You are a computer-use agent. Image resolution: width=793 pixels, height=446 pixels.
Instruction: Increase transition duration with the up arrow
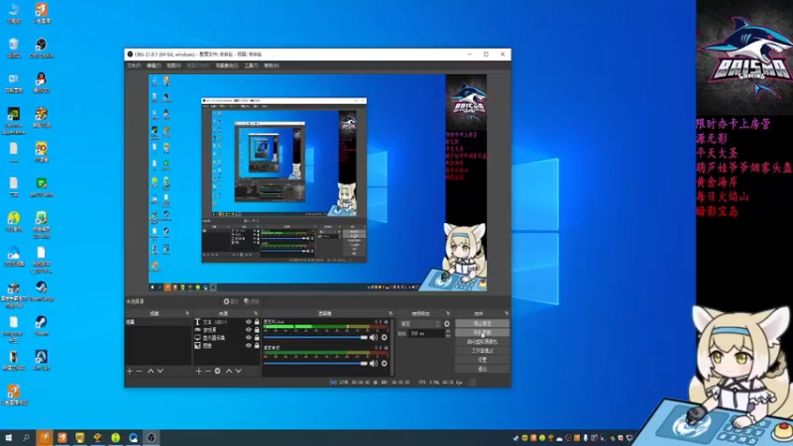coord(448,331)
